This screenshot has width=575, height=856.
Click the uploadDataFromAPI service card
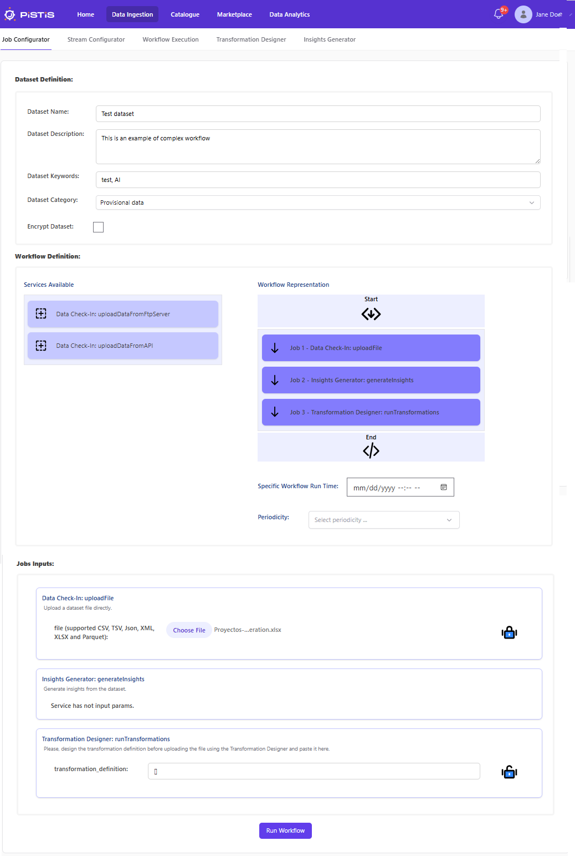(123, 346)
